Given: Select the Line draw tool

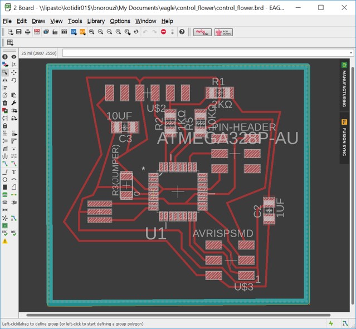Looking at the screenshot, I should (x=5, y=172).
